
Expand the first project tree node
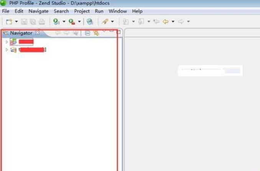coord(7,42)
